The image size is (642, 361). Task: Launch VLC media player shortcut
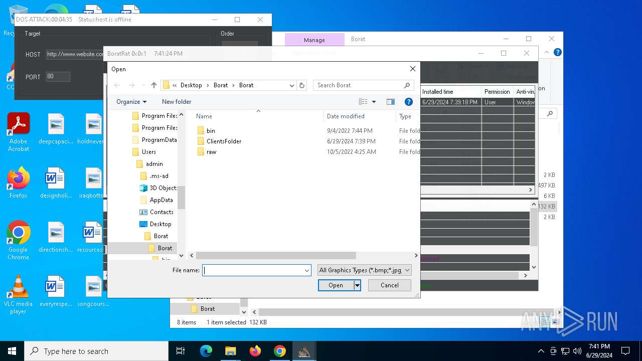click(19, 294)
